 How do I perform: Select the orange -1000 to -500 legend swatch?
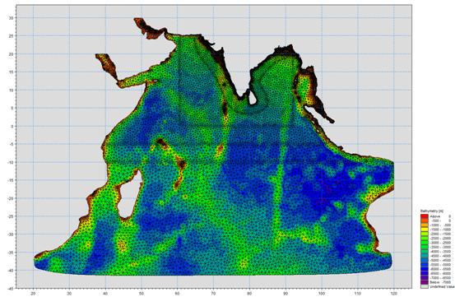[425, 225]
